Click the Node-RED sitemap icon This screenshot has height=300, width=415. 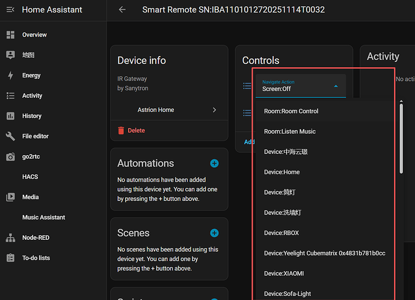point(11,237)
